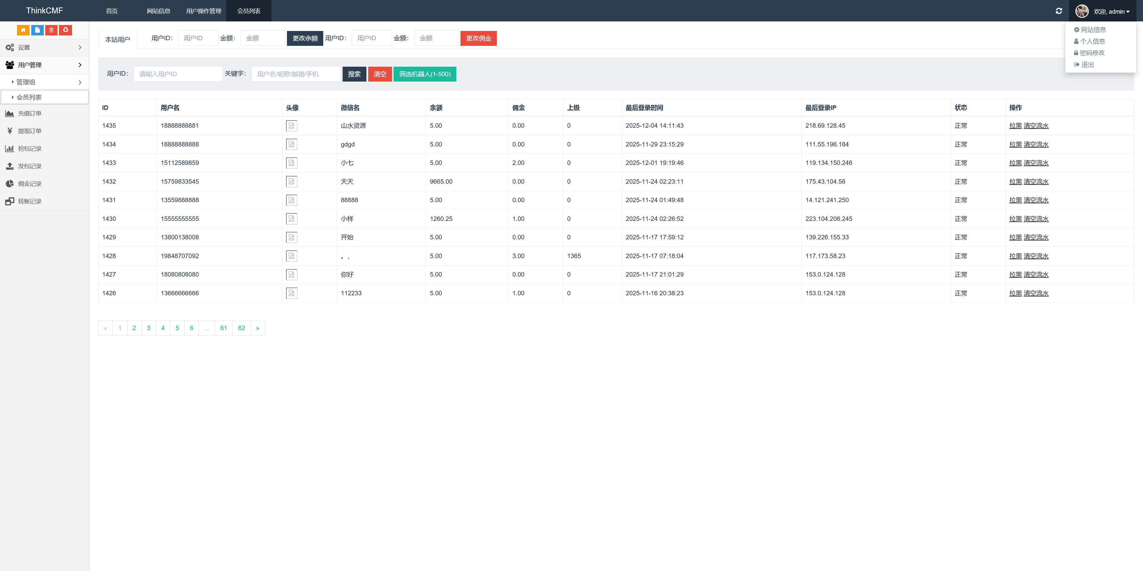The image size is (1143, 571).
Task: Click the orange home shortcut icon
Action: click(23, 30)
